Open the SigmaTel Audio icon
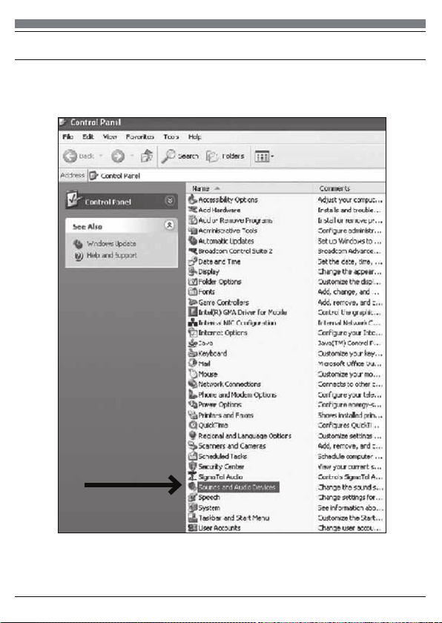The width and height of the screenshot is (442, 623). 193,476
